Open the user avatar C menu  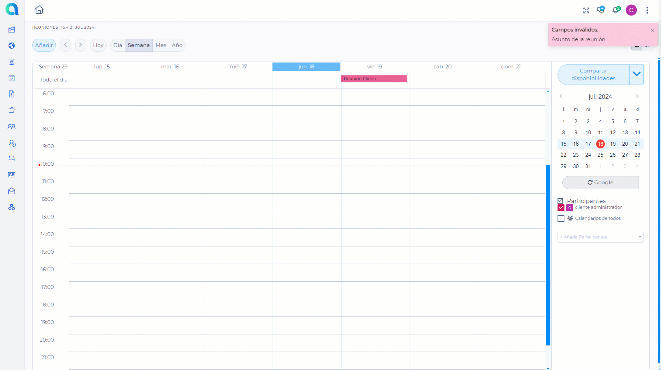[631, 10]
